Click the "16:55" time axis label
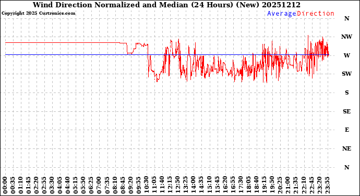The width and height of the screenshot is (360, 196). click(233, 185)
